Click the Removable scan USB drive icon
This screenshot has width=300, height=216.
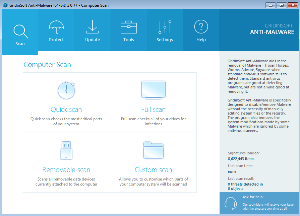(x=66, y=150)
